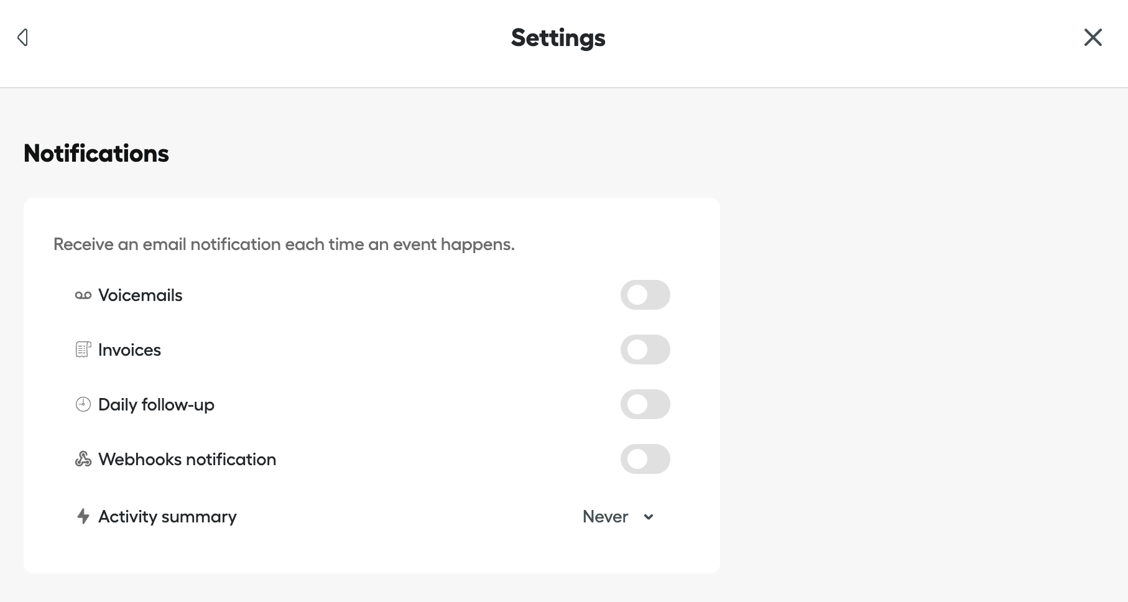Open the Activity summary frequency dropdown
The height and width of the screenshot is (602, 1128).
coord(617,516)
